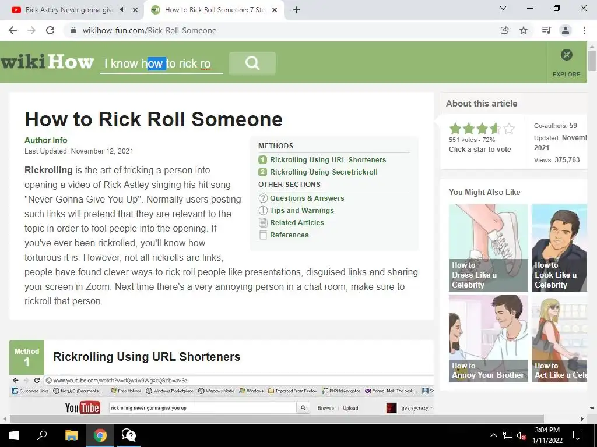This screenshot has height=447, width=597.
Task: Share this page using the share icon
Action: 504,30
